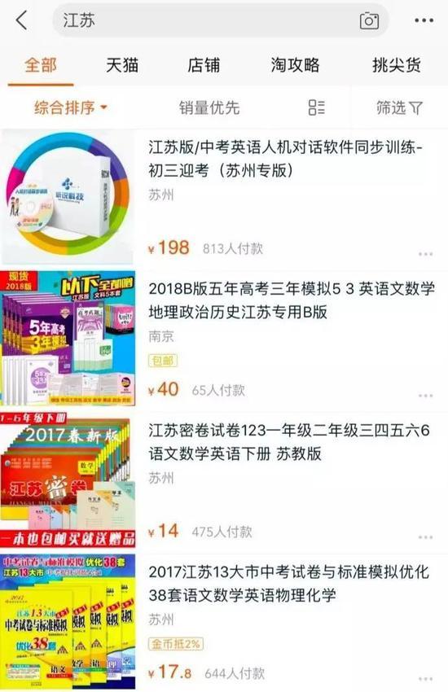Screen dimensions: 448x692
Task: Open the 挑尖货 tab
Action: 397,65
